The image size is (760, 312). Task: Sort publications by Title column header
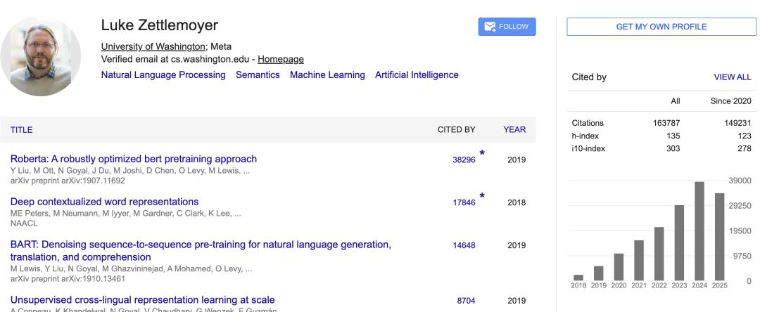pyautogui.click(x=21, y=129)
